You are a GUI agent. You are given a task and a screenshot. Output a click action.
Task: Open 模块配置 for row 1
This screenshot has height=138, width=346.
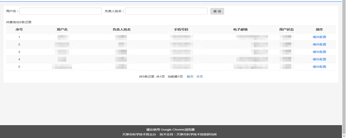tap(319, 37)
